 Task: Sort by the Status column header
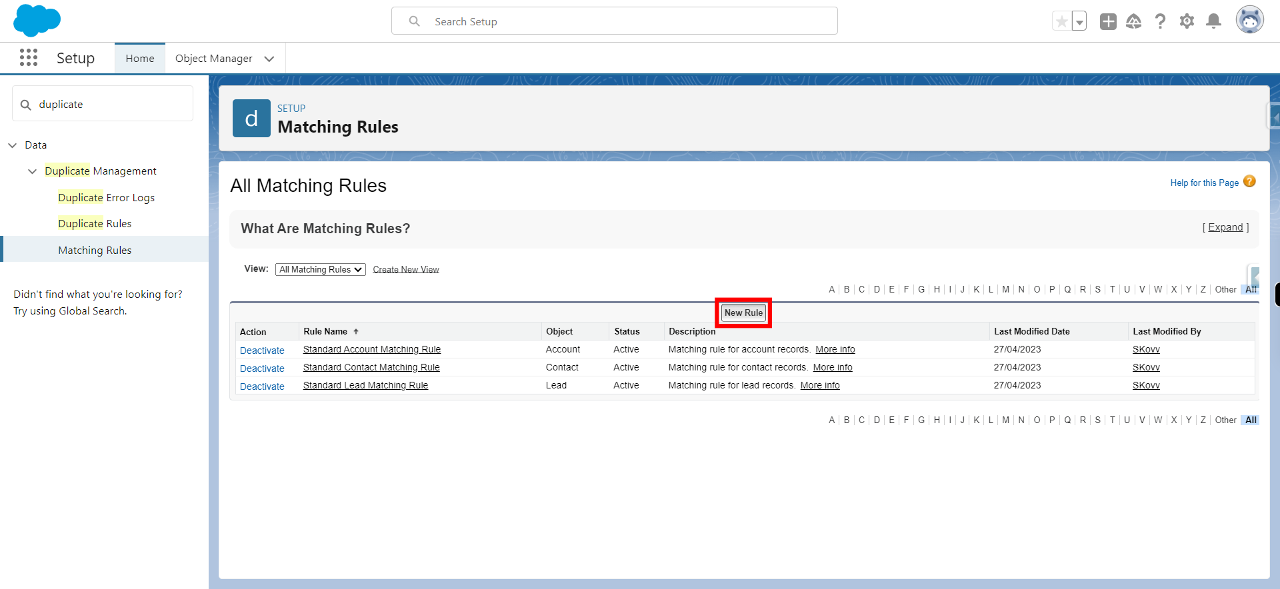coord(627,331)
